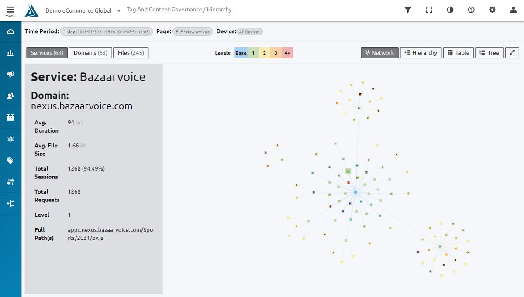524x297 pixels.
Task: Open the user account icon
Action: point(514,10)
